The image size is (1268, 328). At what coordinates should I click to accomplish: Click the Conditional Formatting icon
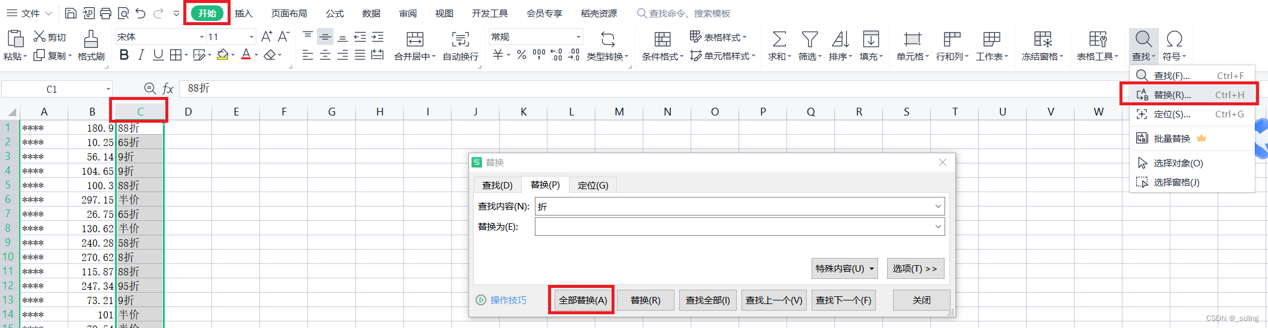pyautogui.click(x=662, y=40)
